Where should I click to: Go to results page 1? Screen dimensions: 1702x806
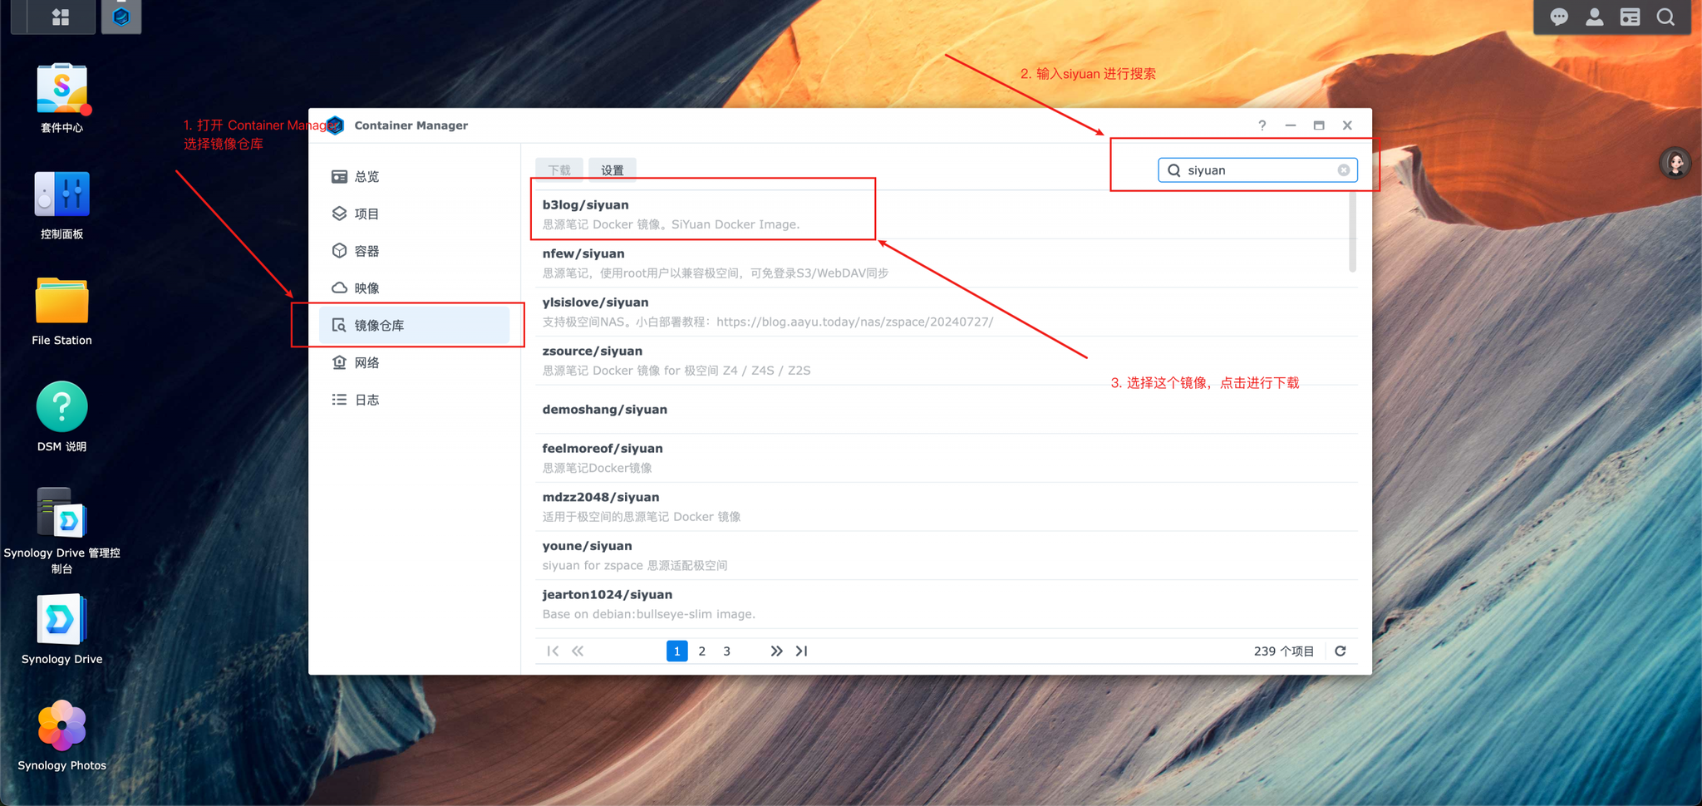pos(677,651)
